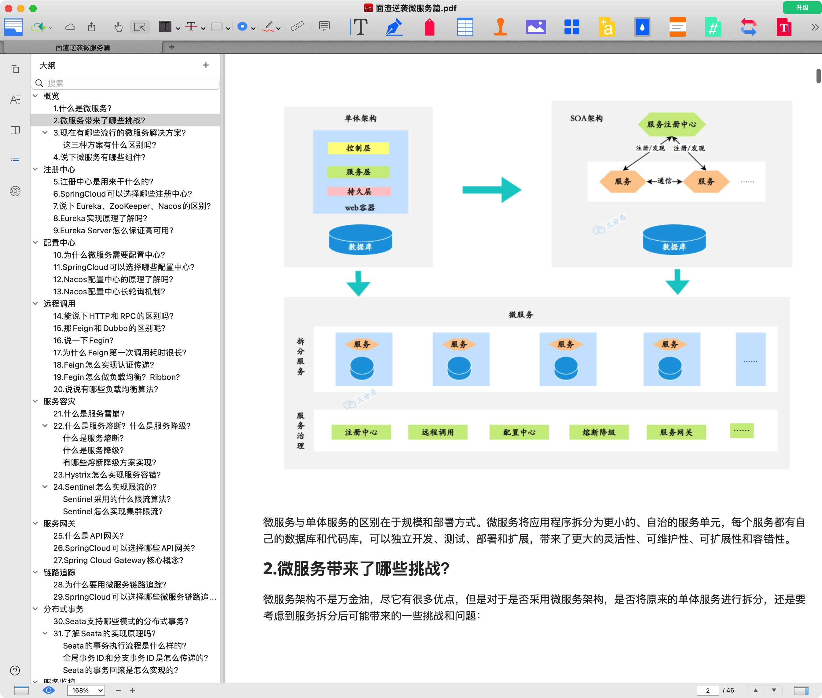The width and height of the screenshot is (822, 698).
Task: Show the page thumbnails panel
Action: pyautogui.click(x=15, y=69)
